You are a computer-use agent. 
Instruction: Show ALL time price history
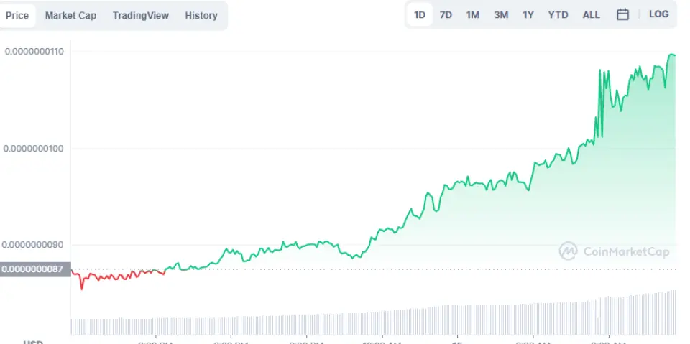tap(591, 14)
